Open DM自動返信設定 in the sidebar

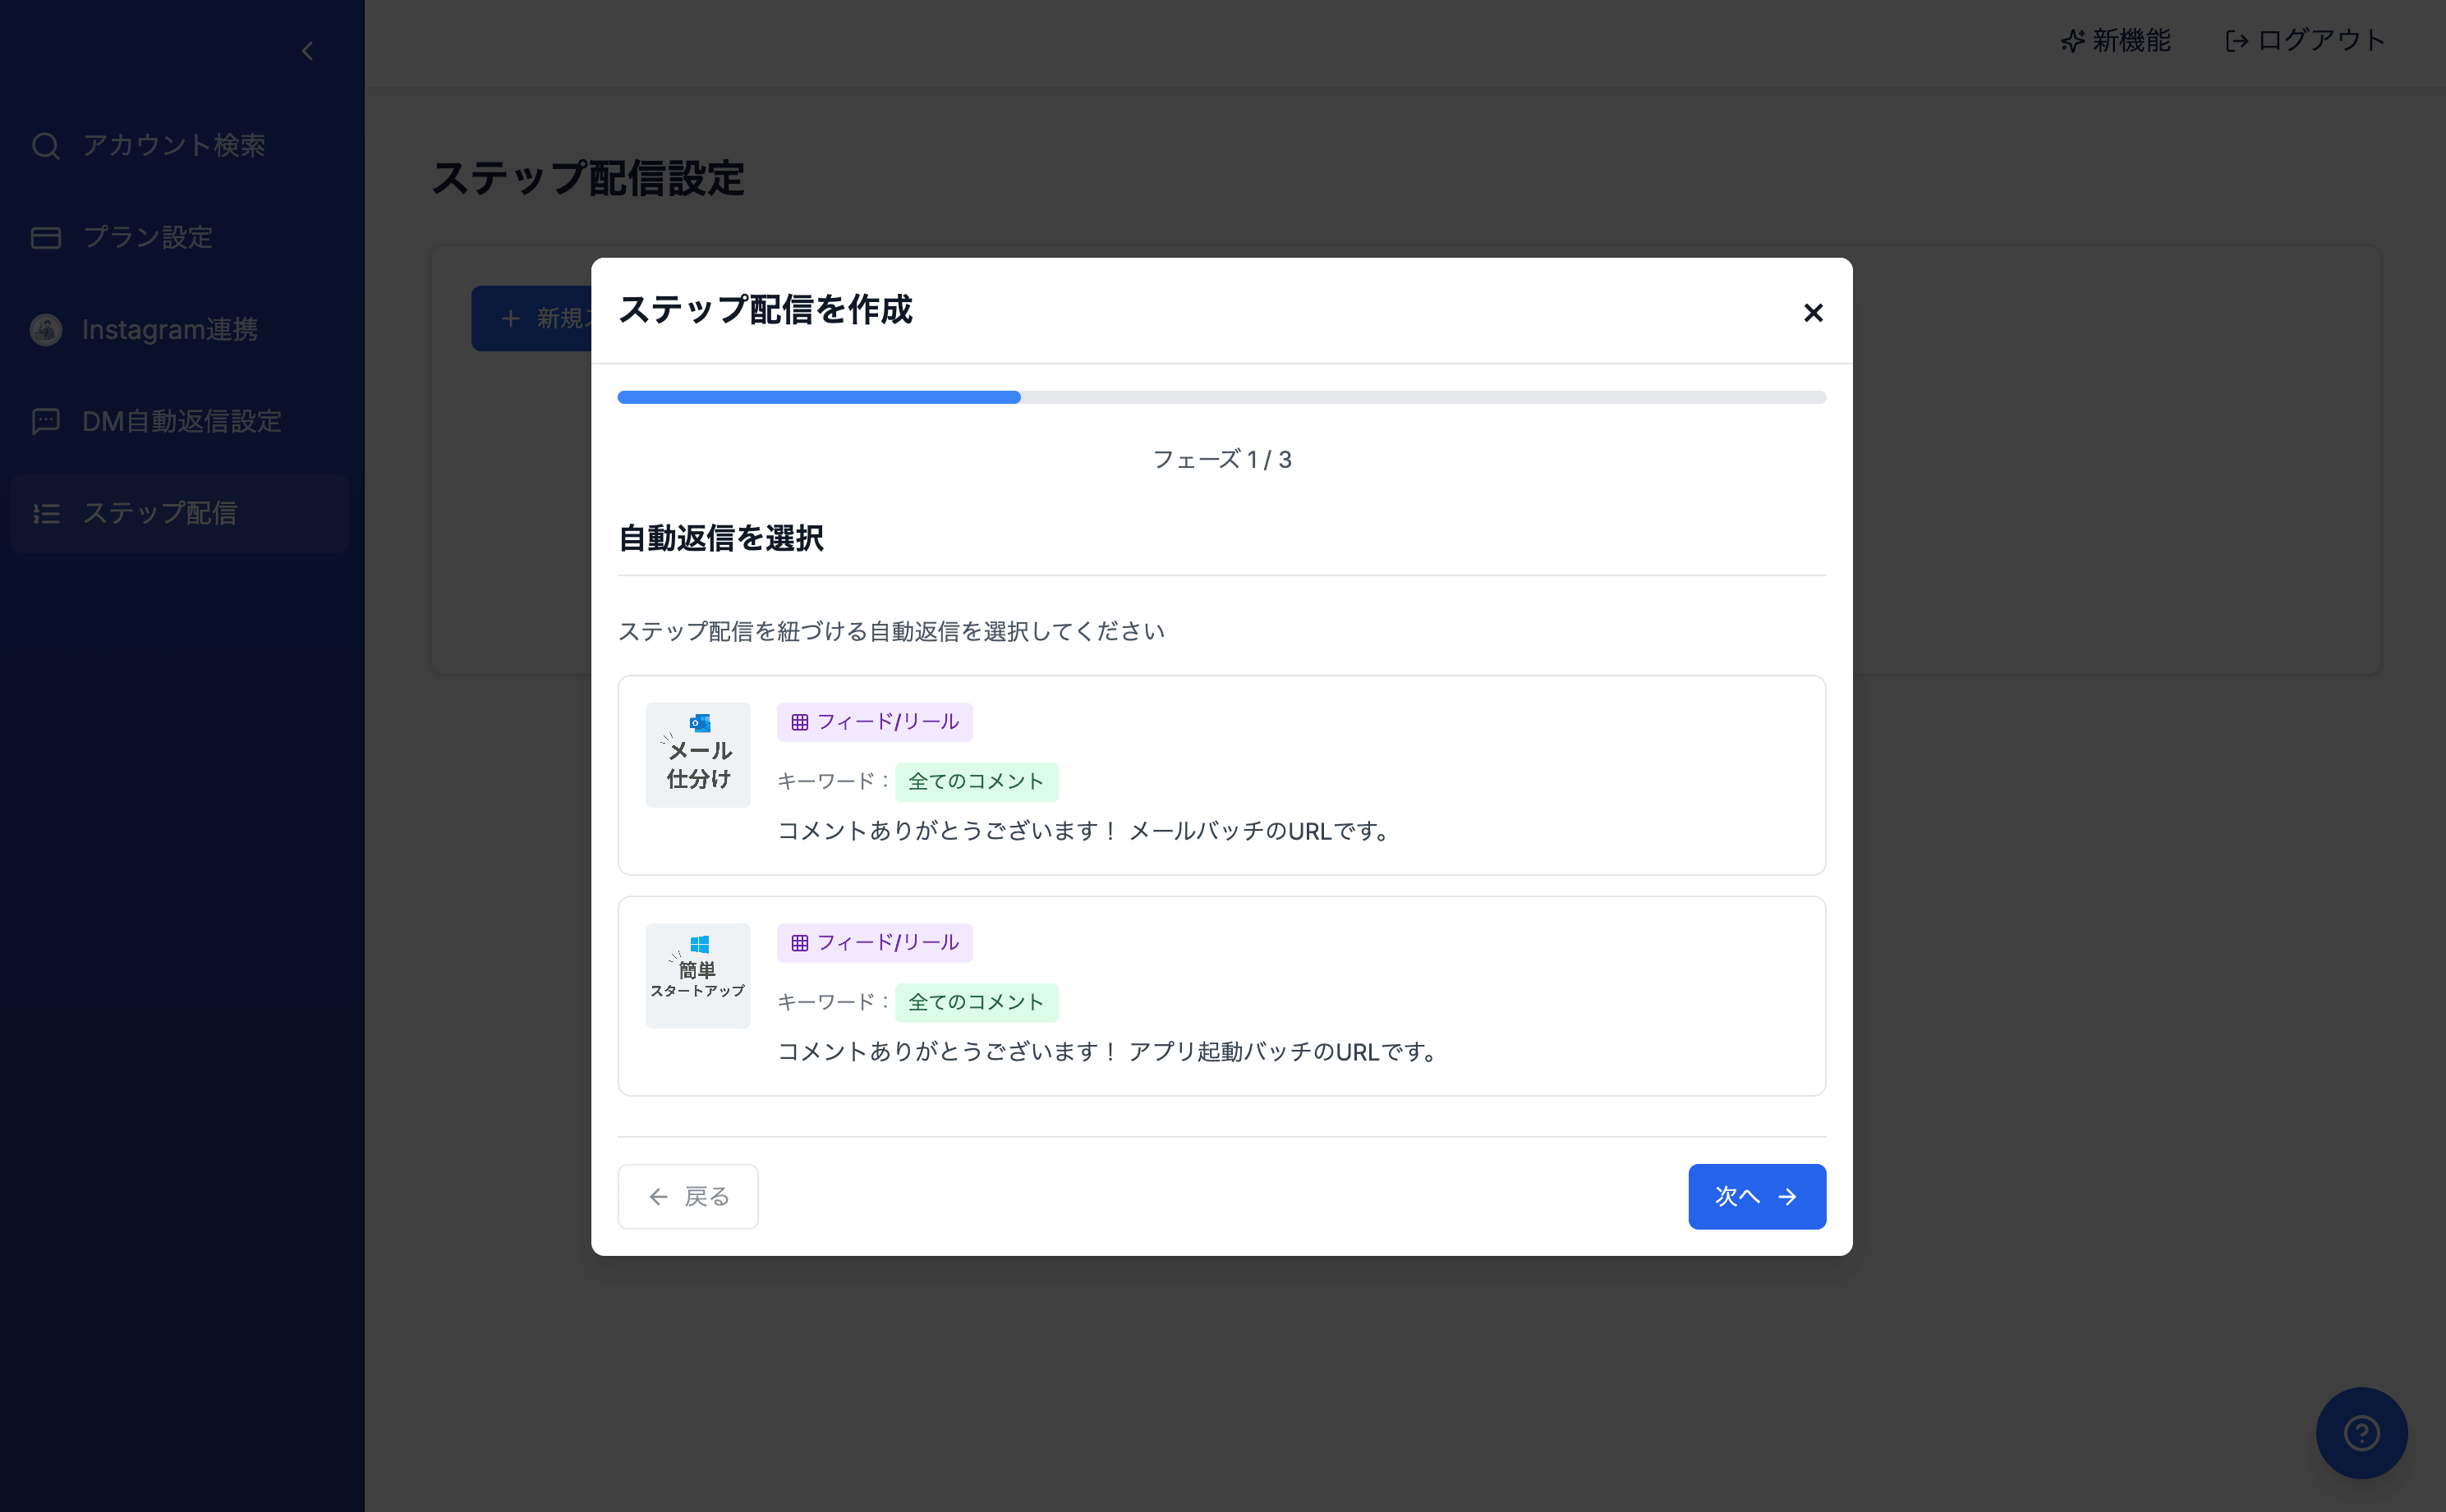pos(180,422)
